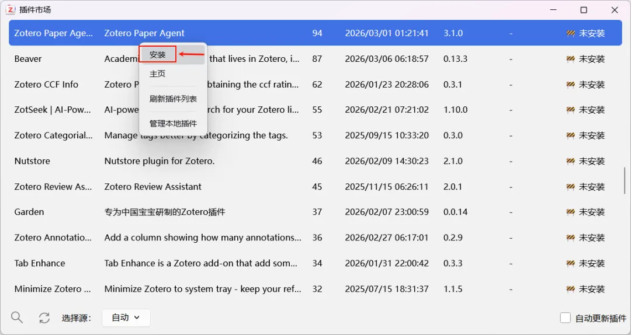Click not-installed icon for Zotero Review Assistant
The width and height of the screenshot is (631, 335).
click(x=570, y=187)
